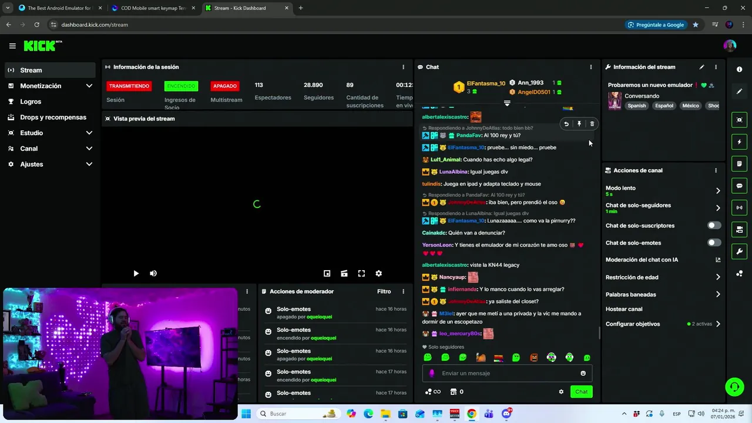Click the reply icon on the hovered chat message
Viewport: 752px width, 423px height.
coord(566,124)
